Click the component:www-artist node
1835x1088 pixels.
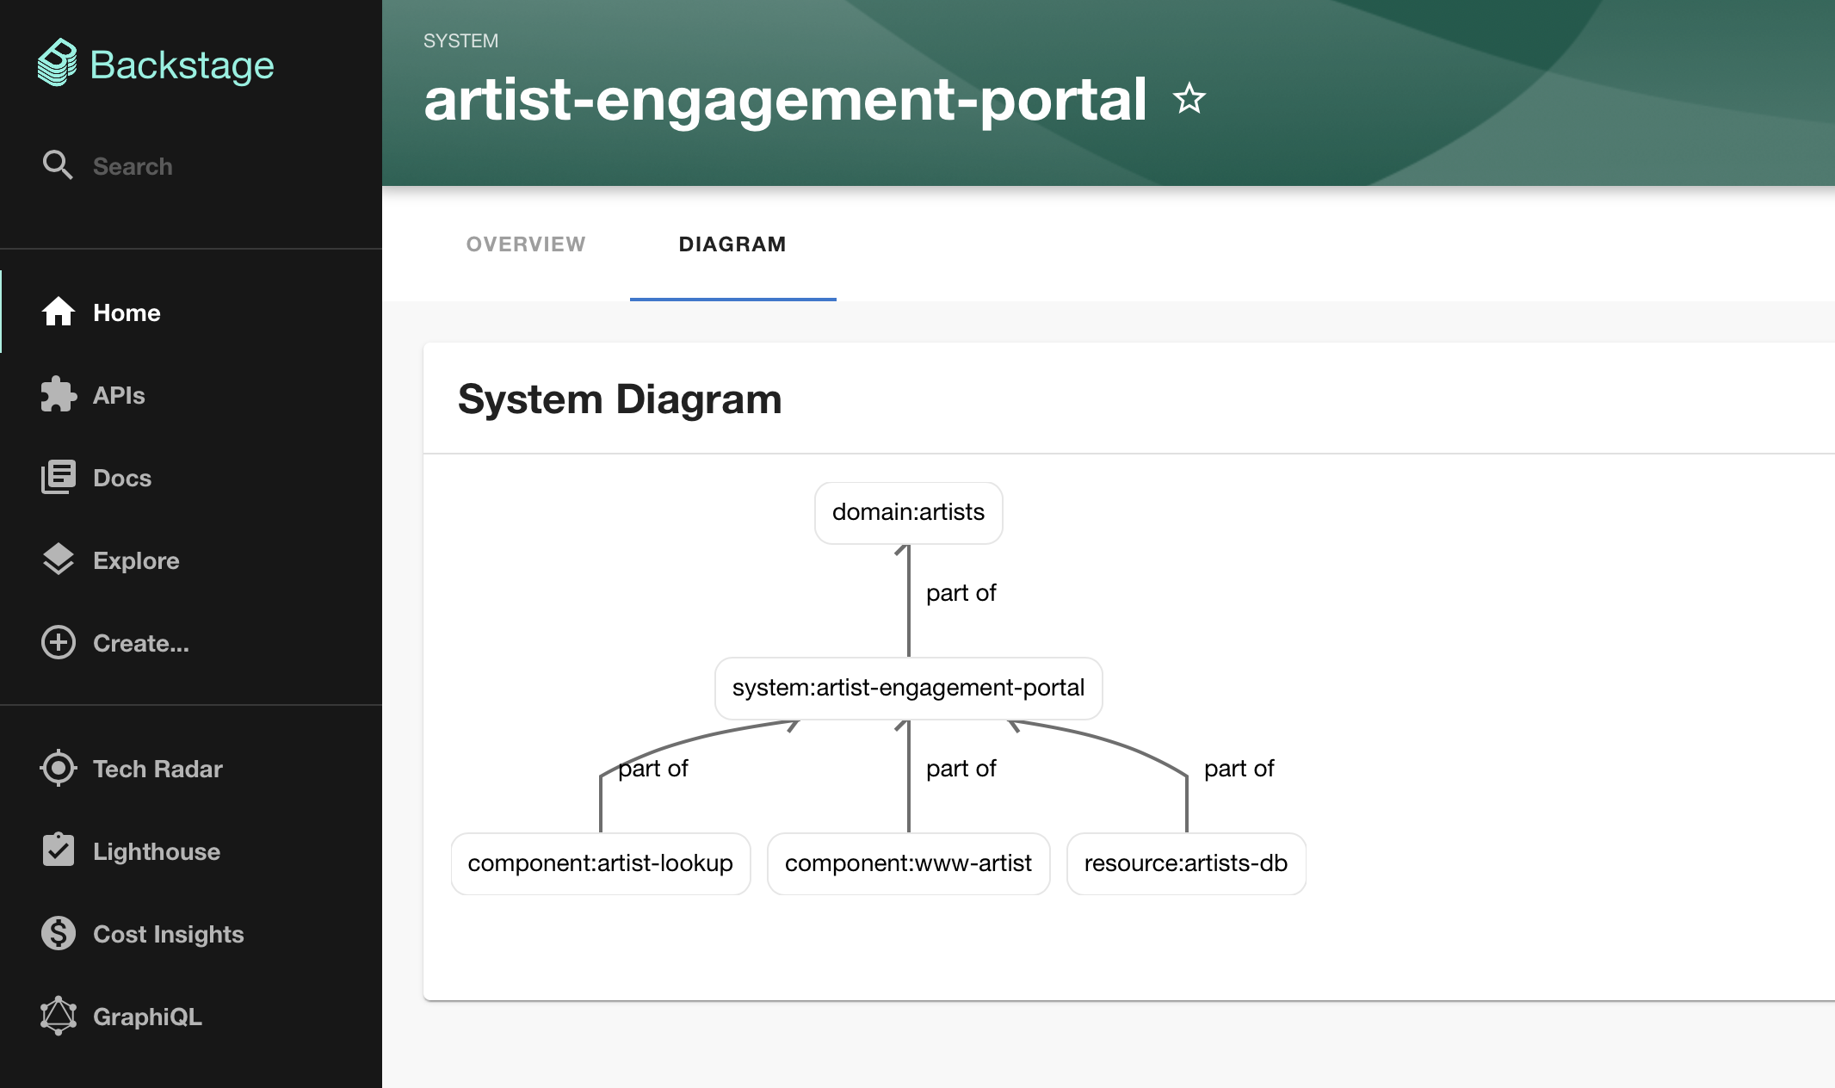[x=908, y=863]
